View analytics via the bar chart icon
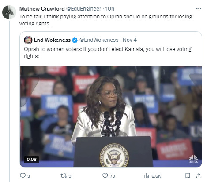This screenshot has width=207, height=182. [147, 175]
